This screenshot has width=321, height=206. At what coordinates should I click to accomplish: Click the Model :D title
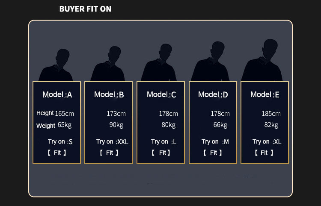pyautogui.click(x=213, y=94)
